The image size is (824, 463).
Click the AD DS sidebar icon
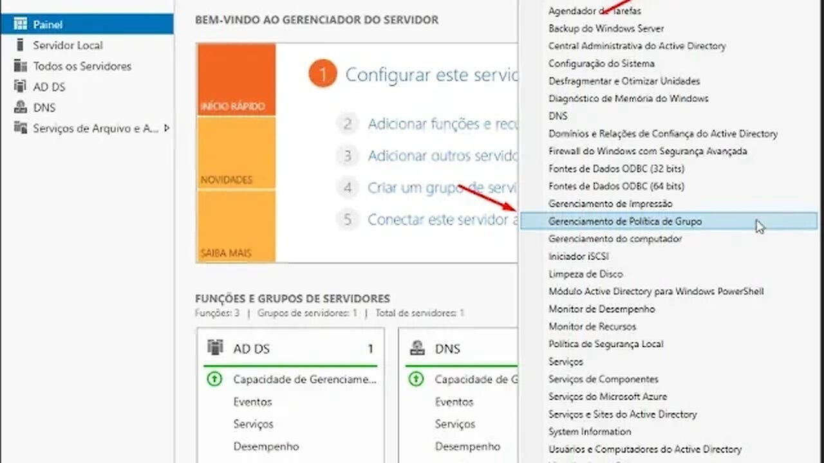pos(21,86)
